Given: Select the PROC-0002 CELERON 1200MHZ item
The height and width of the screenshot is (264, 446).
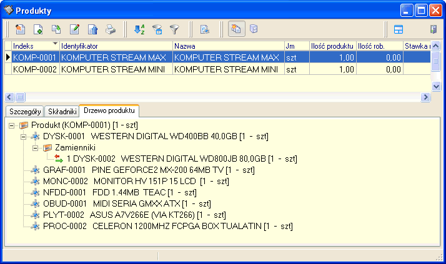Looking at the screenshot, I should 168,226.
